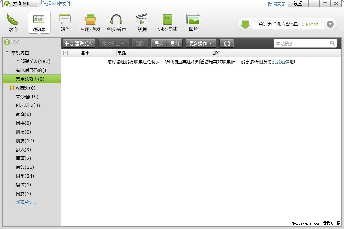The image size is (344, 229).
Task: Click the 新建分组... link
Action: coord(26,203)
